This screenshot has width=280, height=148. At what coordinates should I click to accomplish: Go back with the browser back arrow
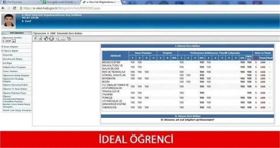tap(3, 8)
